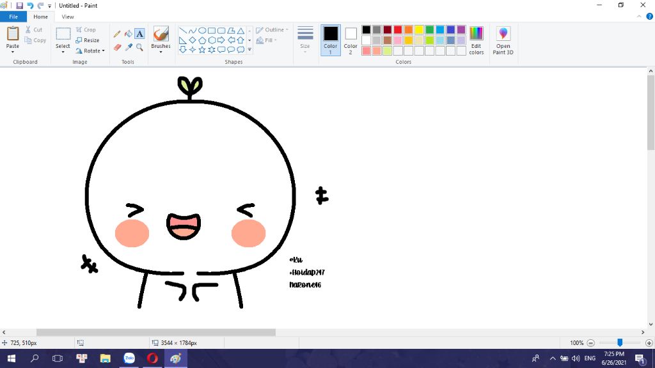The height and width of the screenshot is (368, 655).
Task: Pick the red color swatch
Action: pyautogui.click(x=398, y=29)
